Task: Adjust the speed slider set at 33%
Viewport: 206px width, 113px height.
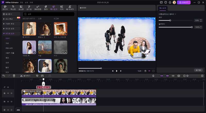Action: (170, 21)
